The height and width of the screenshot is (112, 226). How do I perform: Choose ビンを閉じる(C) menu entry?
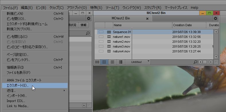[35, 37]
